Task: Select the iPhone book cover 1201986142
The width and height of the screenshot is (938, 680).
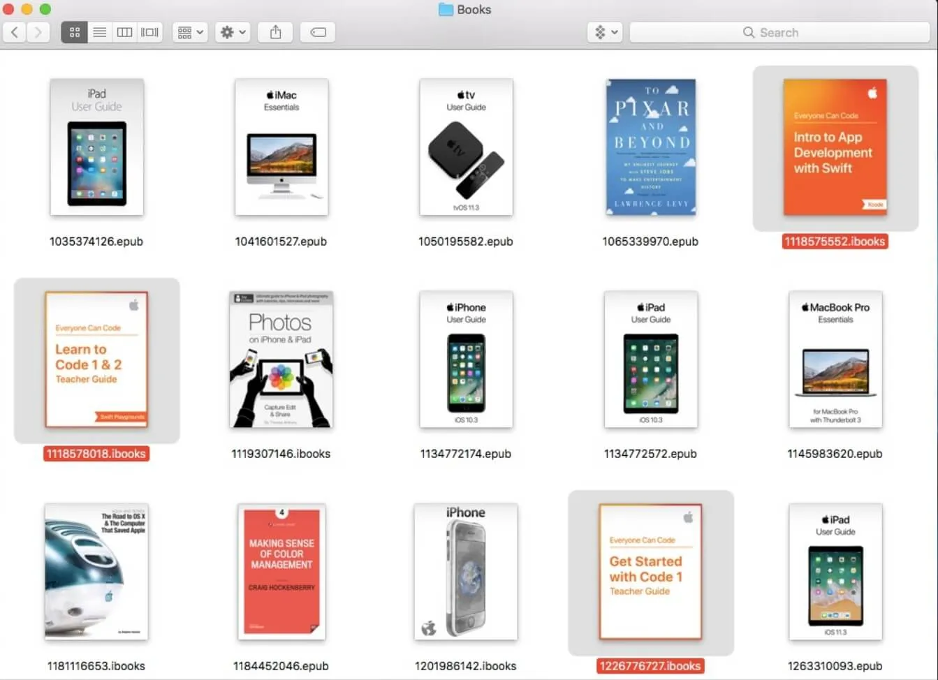Action: pyautogui.click(x=466, y=572)
